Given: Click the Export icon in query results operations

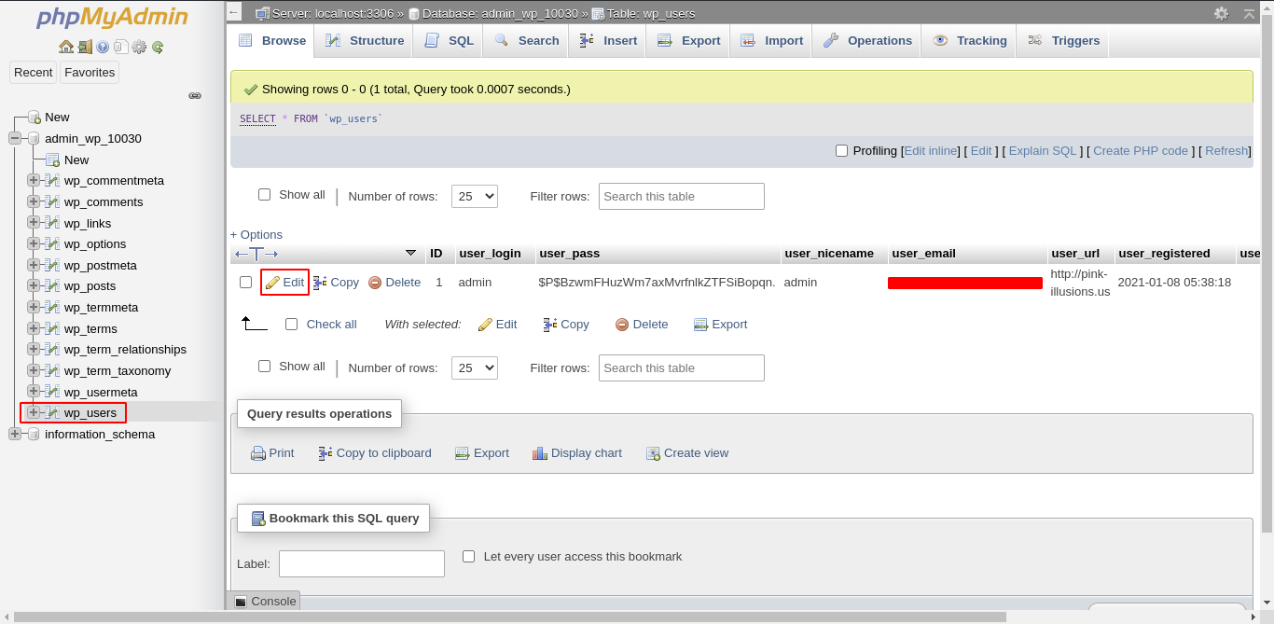Looking at the screenshot, I should (x=463, y=453).
